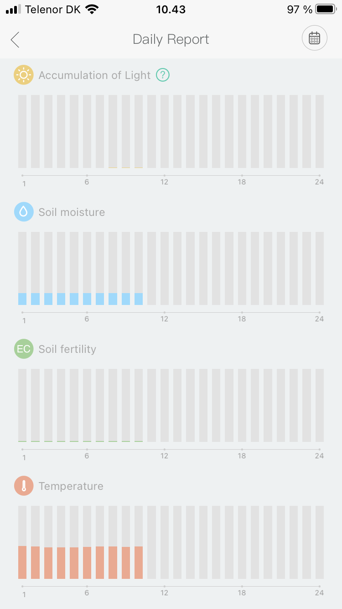Tap the Soil fertility heading
The height and width of the screenshot is (609, 342).
[x=67, y=349]
